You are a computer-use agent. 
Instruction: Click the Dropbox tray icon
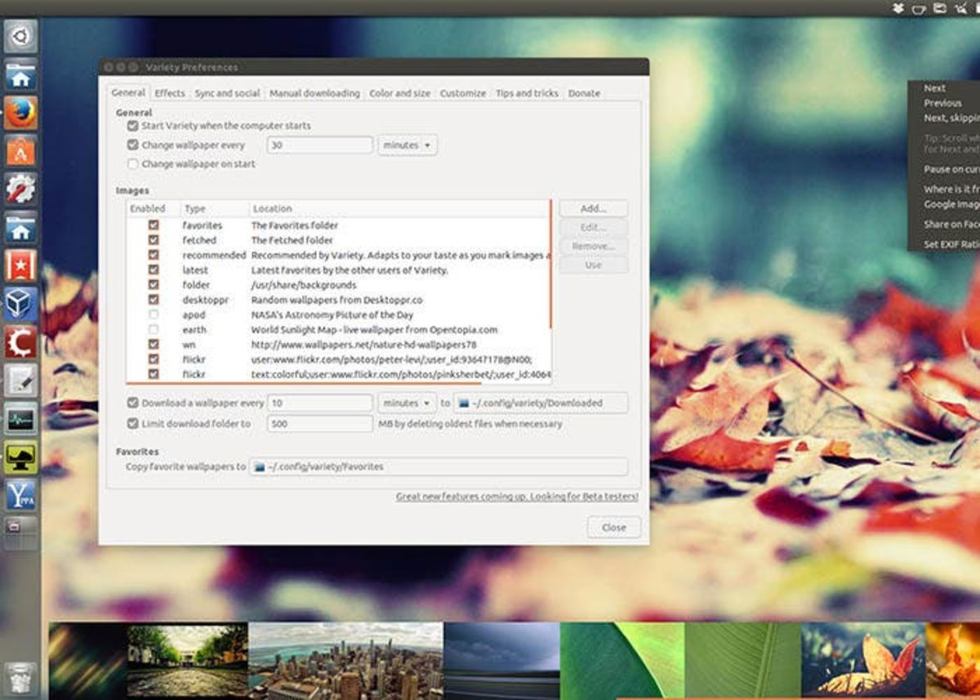pos(898,8)
